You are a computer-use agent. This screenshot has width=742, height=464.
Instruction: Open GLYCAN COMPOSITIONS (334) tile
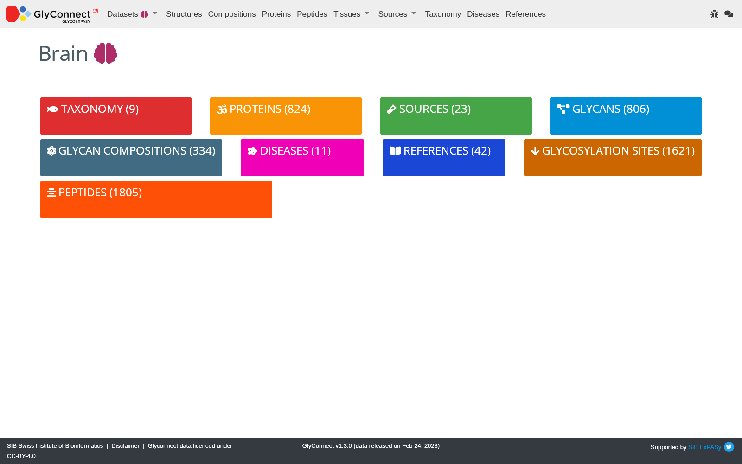click(x=131, y=158)
